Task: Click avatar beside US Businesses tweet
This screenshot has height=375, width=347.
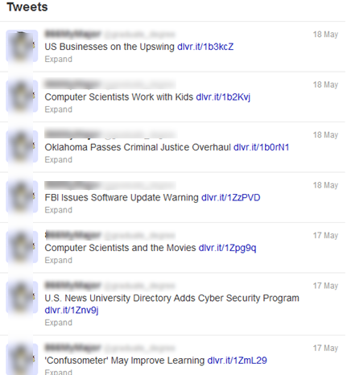Action: coord(22,46)
